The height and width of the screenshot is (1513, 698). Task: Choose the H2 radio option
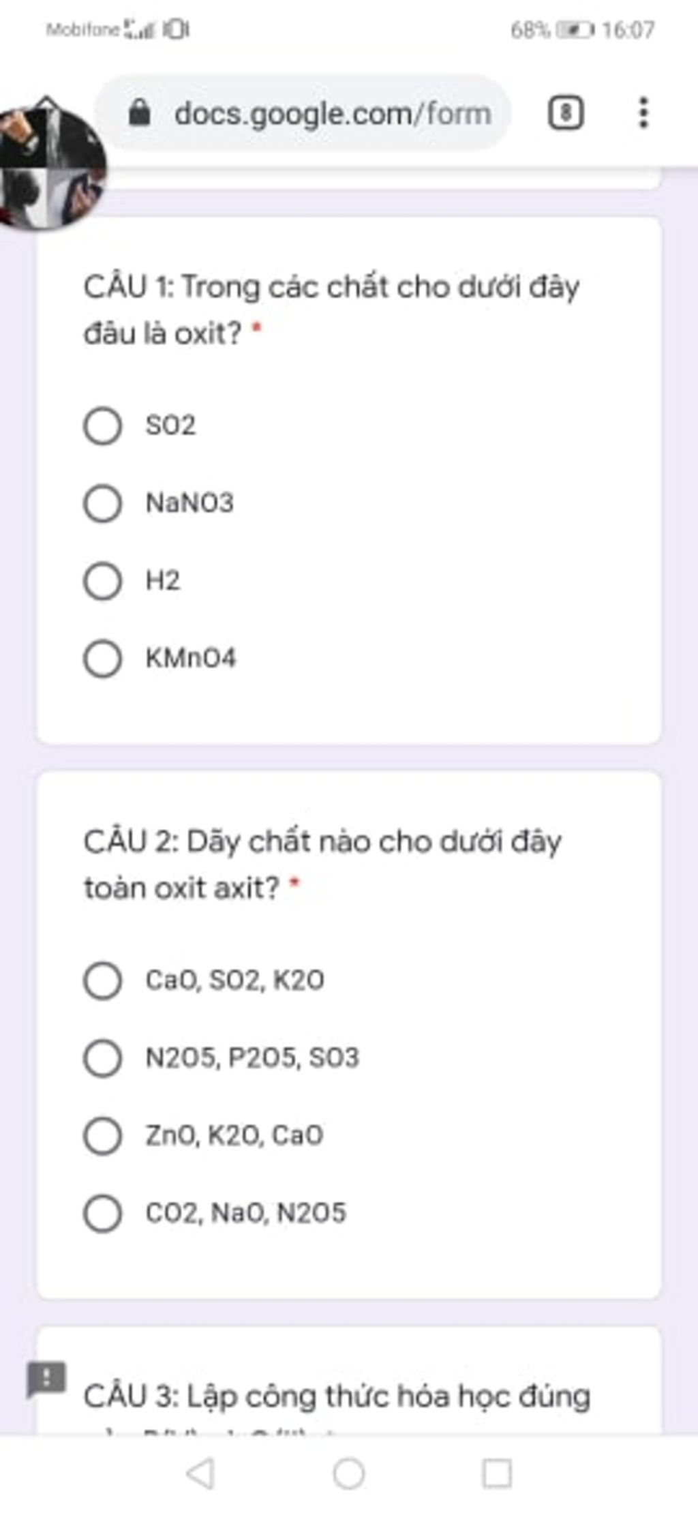coord(103,581)
